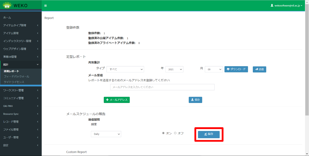Select the オフ radio button
The width and height of the screenshot is (309, 156).
pos(175,133)
